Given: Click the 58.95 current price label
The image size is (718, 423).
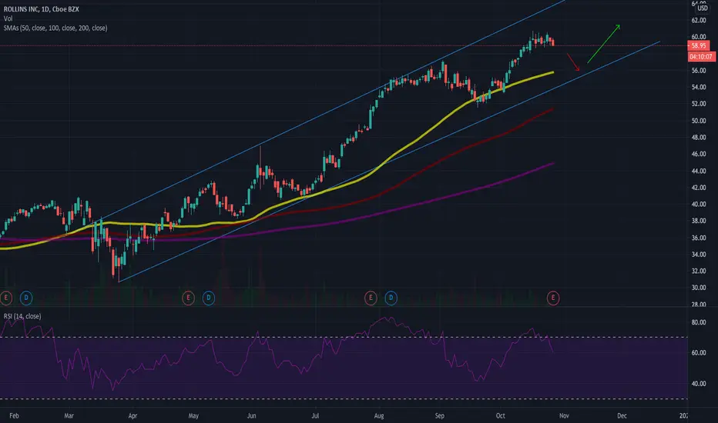Looking at the screenshot, I should [x=698, y=45].
